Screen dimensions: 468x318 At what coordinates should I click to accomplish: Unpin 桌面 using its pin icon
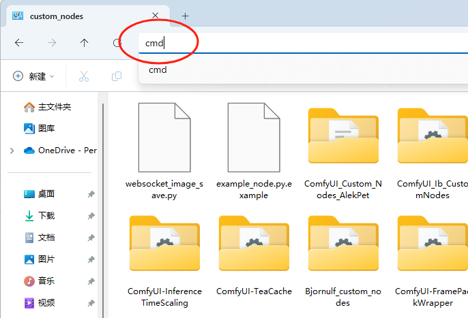91,194
